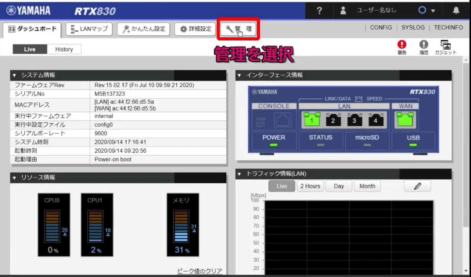Click LAN port 1 on router image
This screenshot has width=471, height=277.
312,119
